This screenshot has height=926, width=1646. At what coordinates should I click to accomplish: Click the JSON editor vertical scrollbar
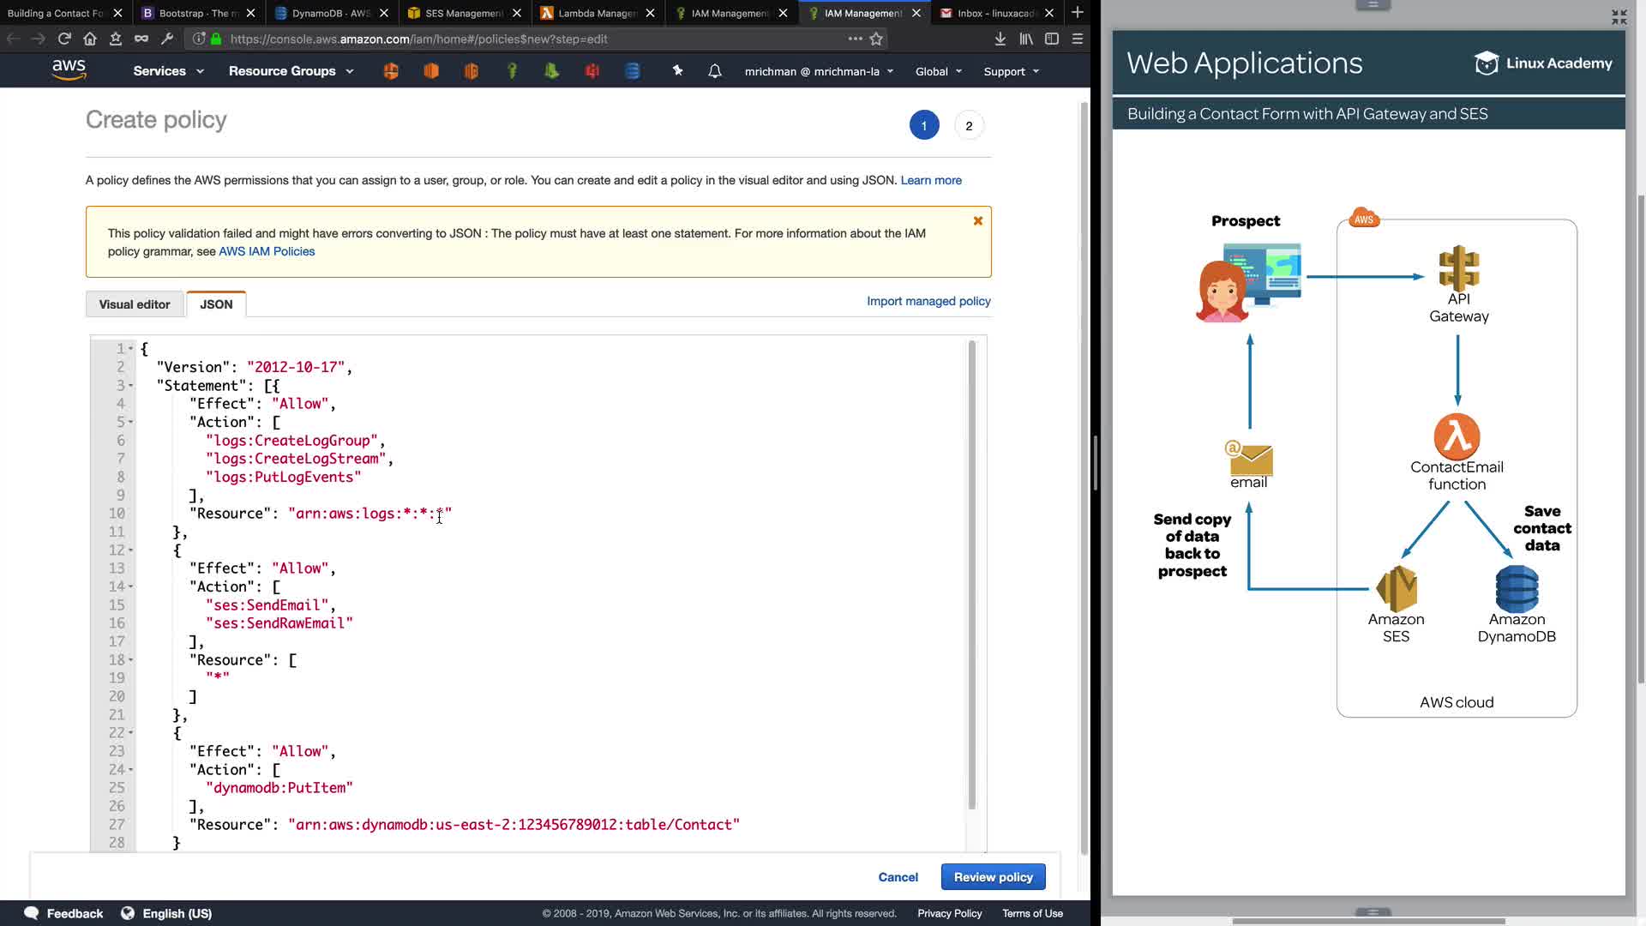point(971,574)
